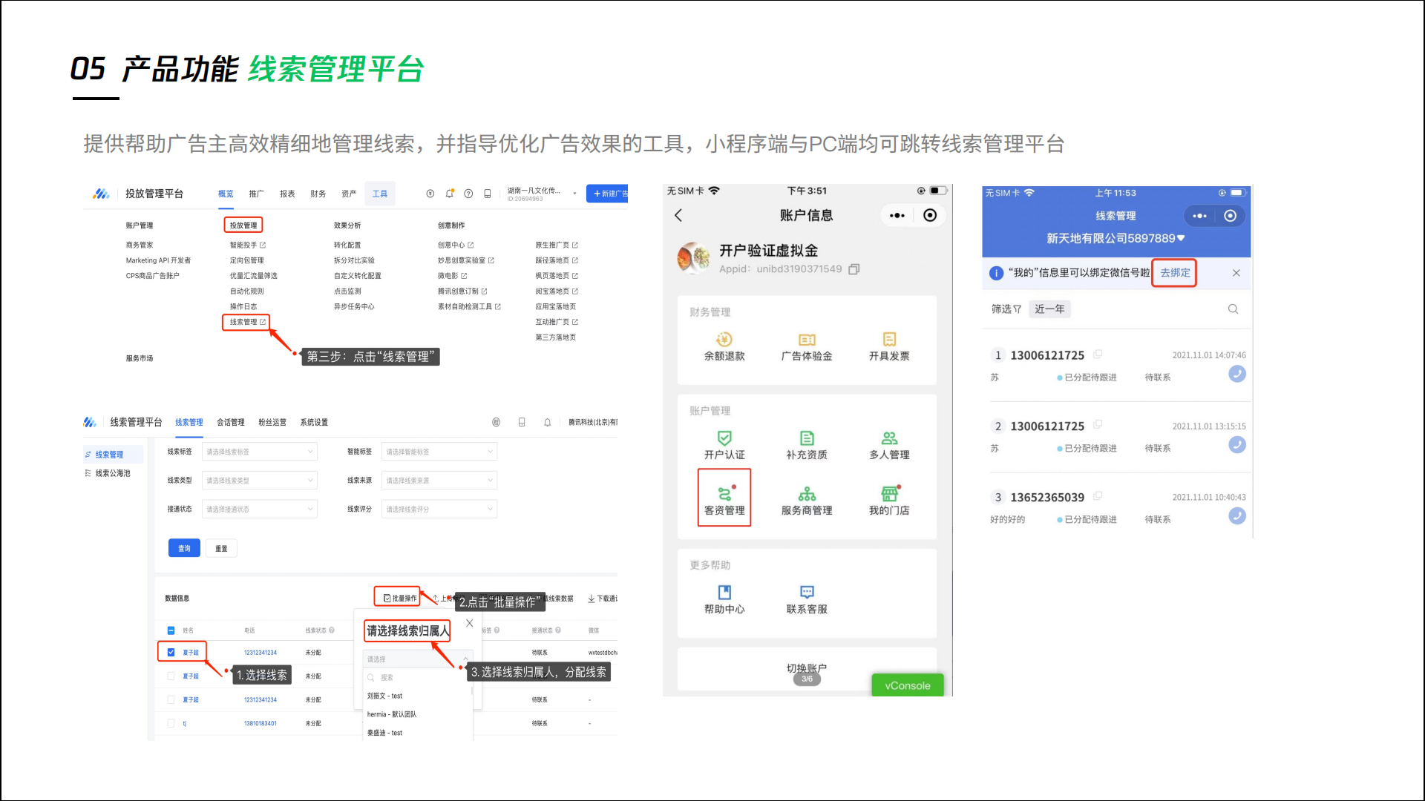Screen dimensions: 1425x801
Task: Click search field in owner dialog
Action: pos(417,677)
